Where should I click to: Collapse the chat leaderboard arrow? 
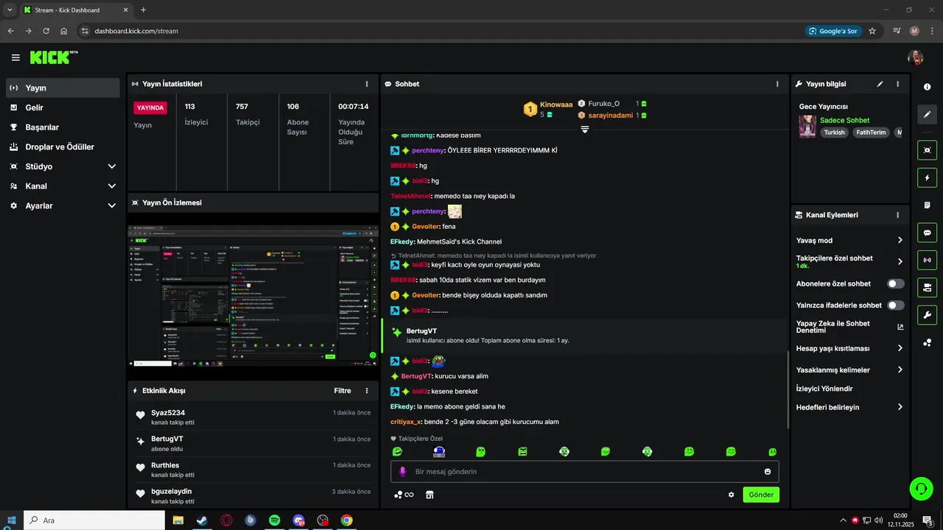pos(584,129)
